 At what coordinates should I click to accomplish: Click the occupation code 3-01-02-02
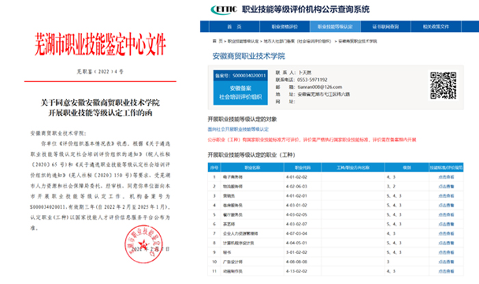296,253
